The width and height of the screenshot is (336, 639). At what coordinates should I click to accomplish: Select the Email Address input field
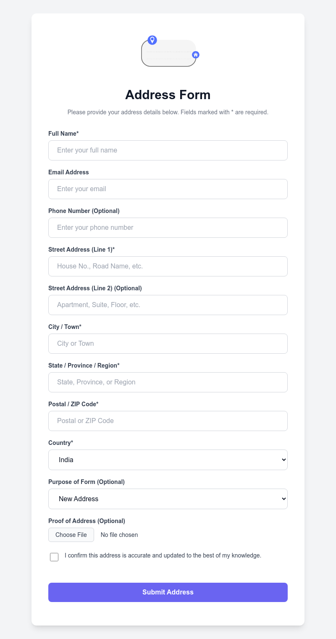[x=168, y=189]
